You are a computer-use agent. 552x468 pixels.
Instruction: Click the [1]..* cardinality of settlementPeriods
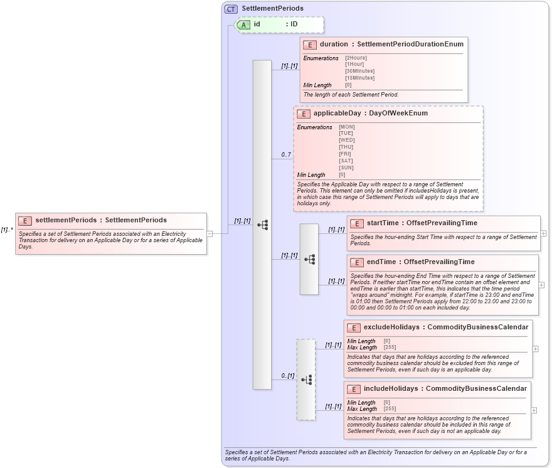pos(7,230)
